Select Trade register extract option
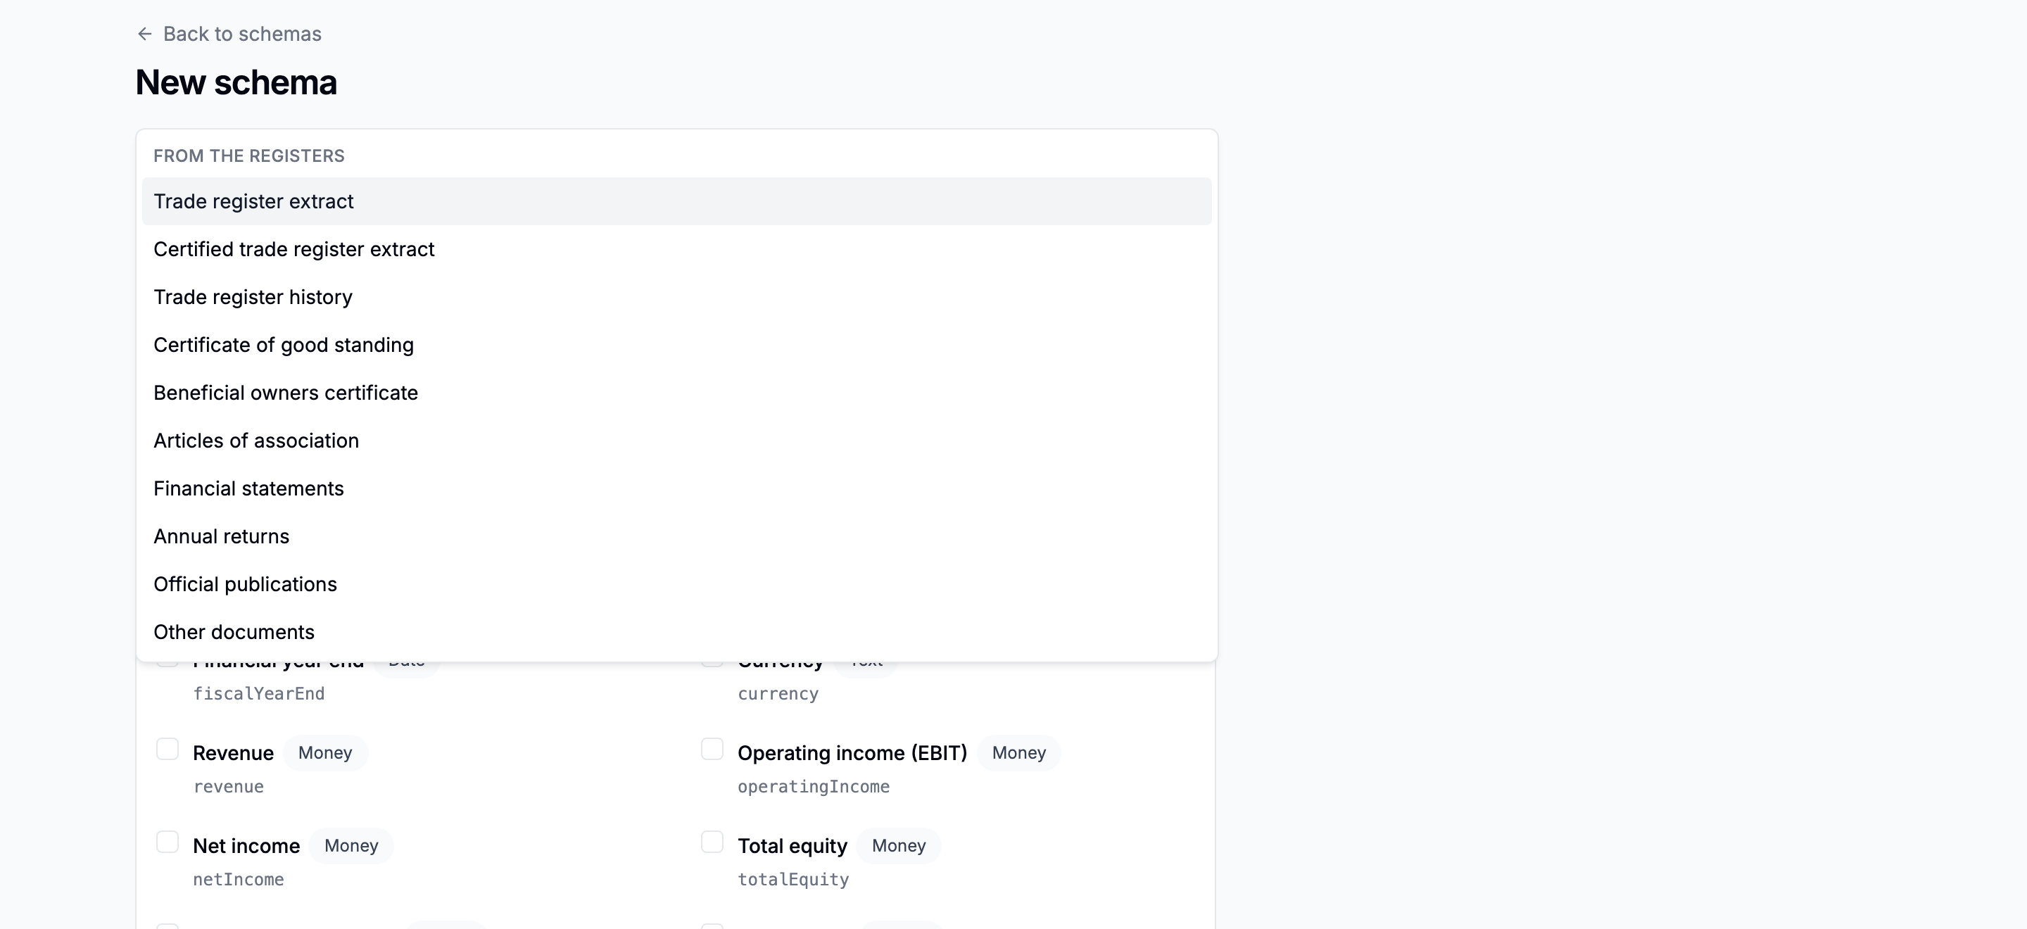Viewport: 2027px width, 929px height. [676, 201]
